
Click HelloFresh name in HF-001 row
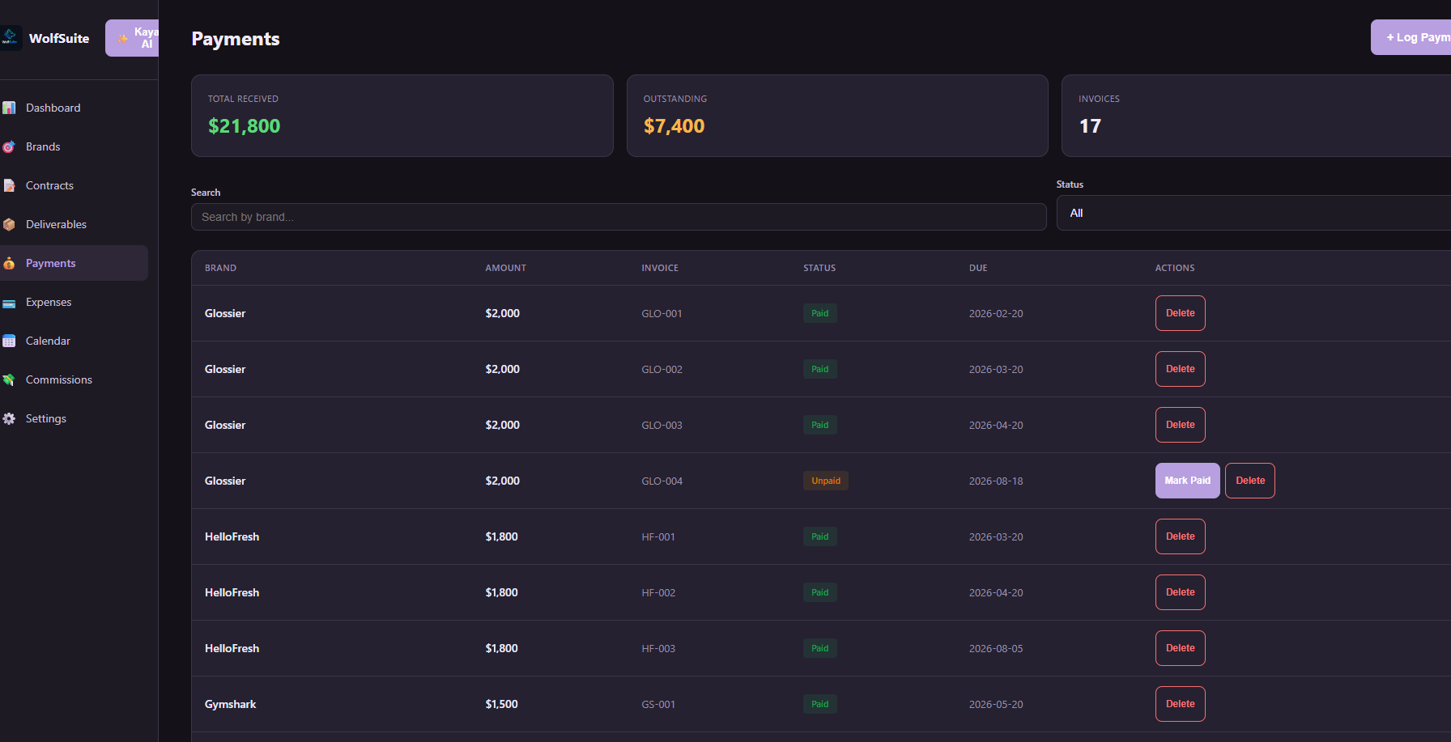click(232, 536)
